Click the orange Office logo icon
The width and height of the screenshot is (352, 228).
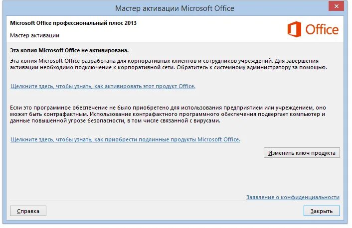click(295, 29)
